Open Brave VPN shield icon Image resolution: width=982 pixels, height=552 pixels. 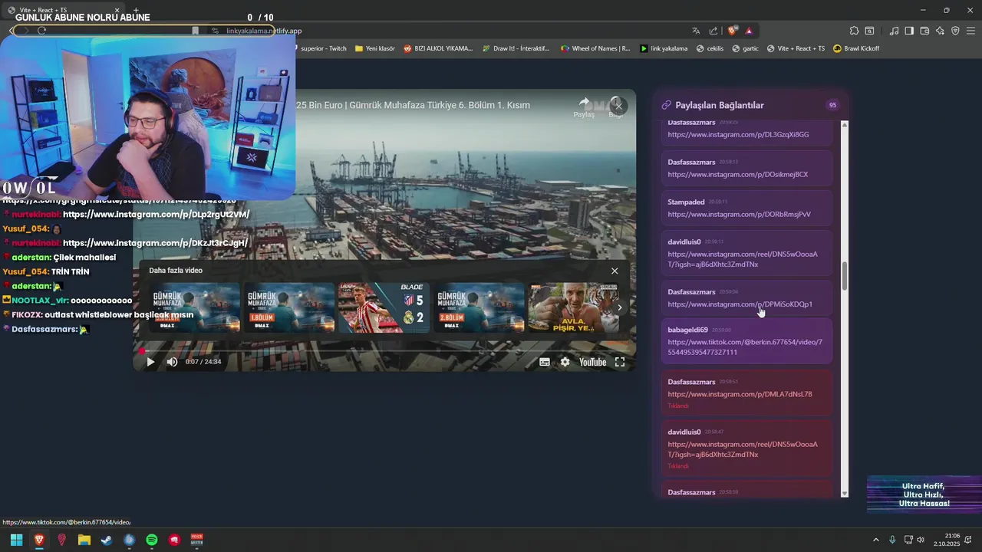point(955,31)
